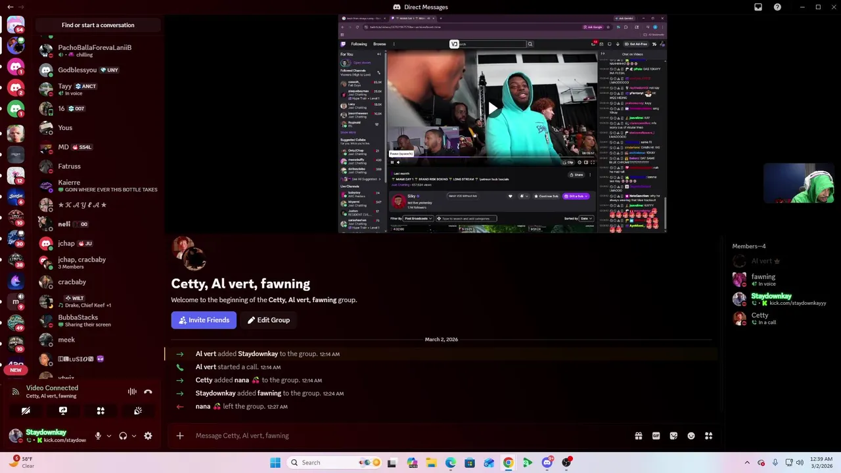Open Discord icon in the Windows taskbar

tap(547, 462)
